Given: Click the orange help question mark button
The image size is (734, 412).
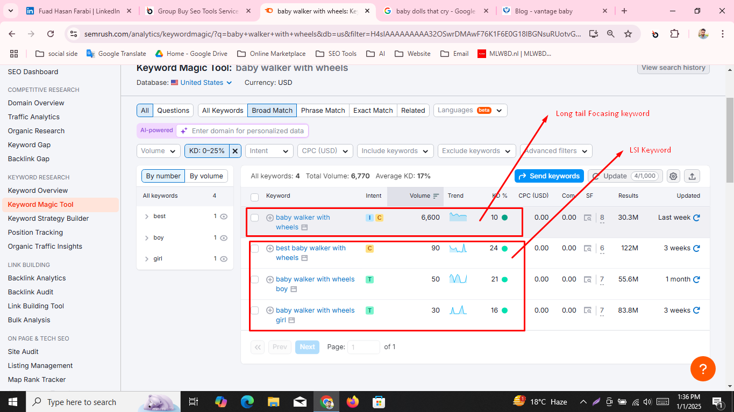Looking at the screenshot, I should [x=703, y=369].
